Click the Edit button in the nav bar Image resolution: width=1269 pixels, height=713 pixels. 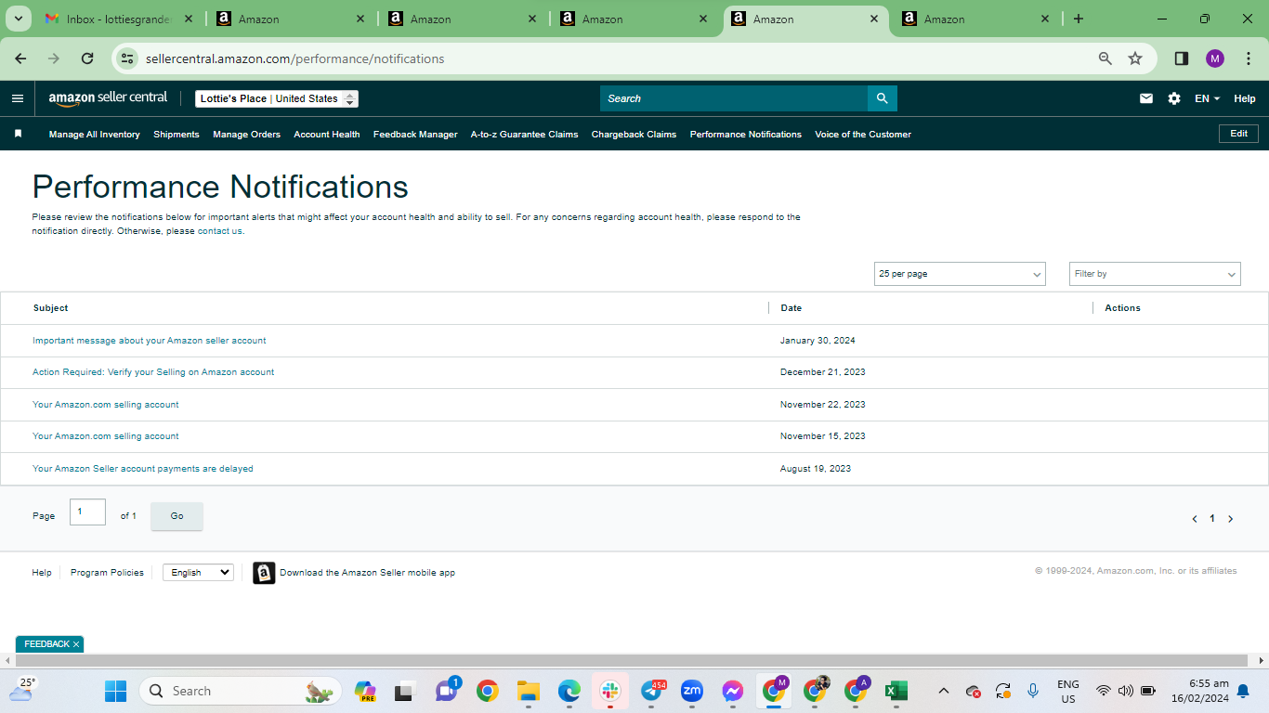coord(1239,134)
